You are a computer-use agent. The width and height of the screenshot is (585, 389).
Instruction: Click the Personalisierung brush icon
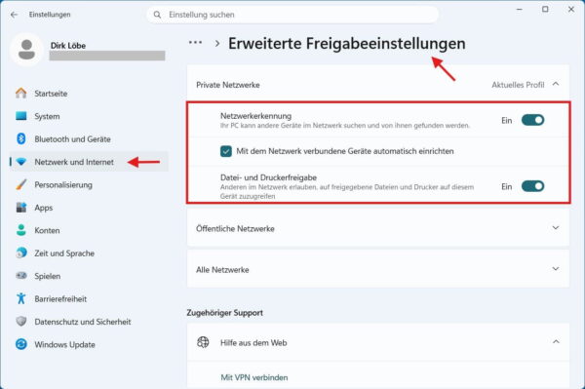(x=21, y=184)
